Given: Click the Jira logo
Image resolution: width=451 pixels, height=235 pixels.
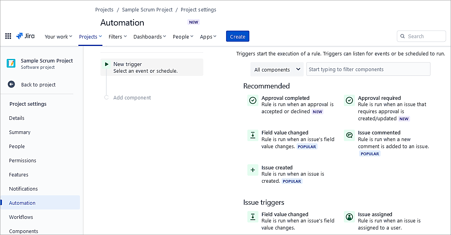Looking at the screenshot, I should click(x=25, y=36).
